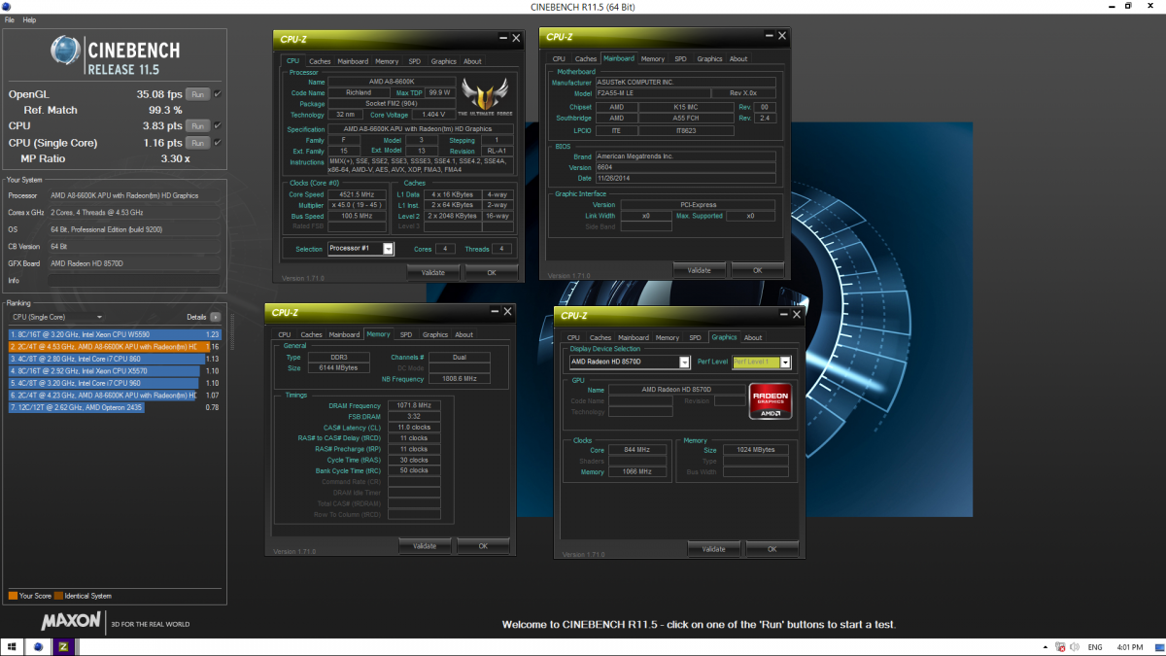
Task: Click Validate in the CPU-Z Memory window
Action: point(425,546)
